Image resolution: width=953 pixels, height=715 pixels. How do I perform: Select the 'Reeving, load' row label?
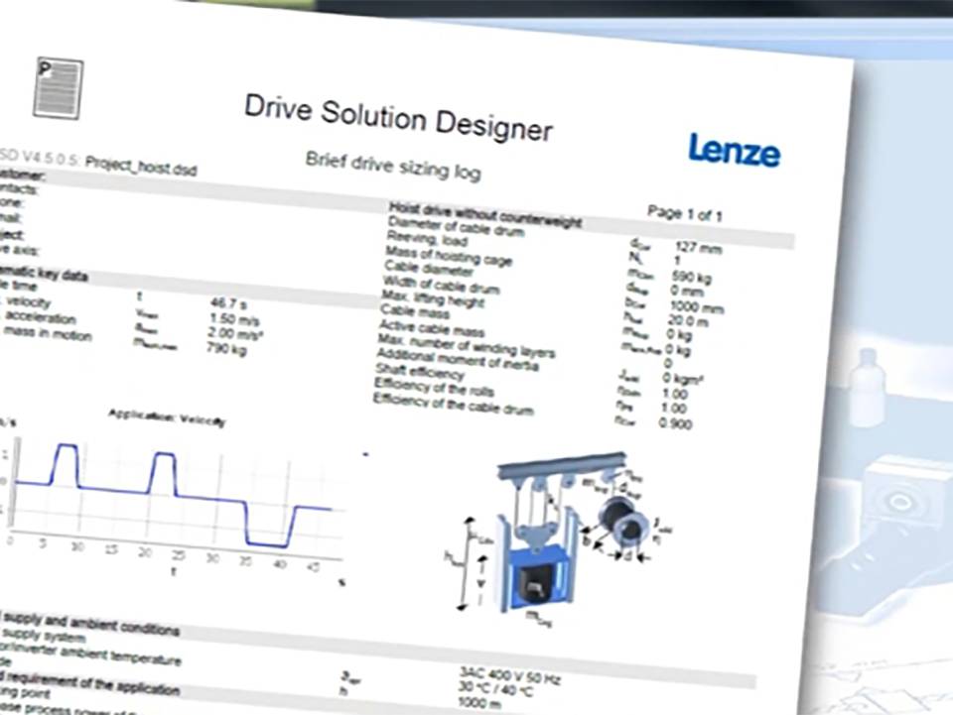pos(427,239)
